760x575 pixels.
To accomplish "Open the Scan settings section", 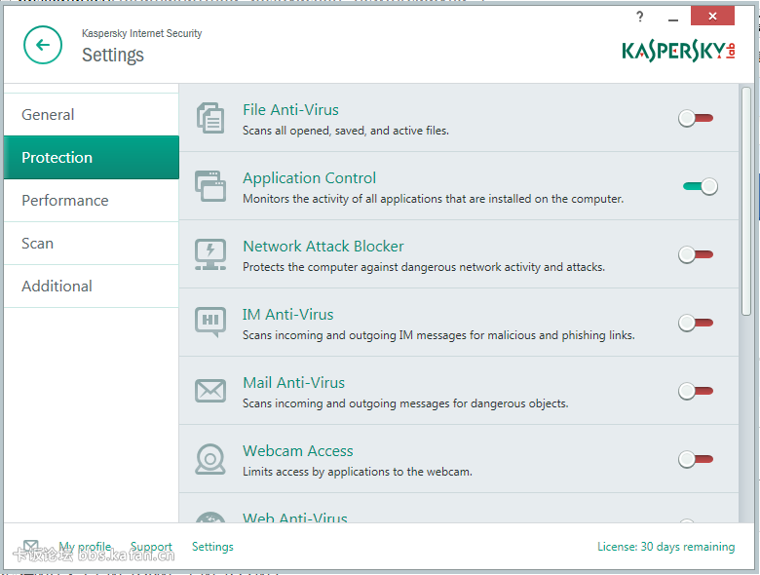I will [x=92, y=244].
